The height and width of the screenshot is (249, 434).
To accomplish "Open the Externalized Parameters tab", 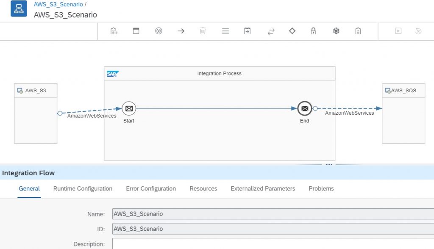I will pos(263,188).
